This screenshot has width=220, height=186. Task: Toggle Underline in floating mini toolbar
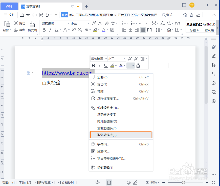[x=106, y=66]
